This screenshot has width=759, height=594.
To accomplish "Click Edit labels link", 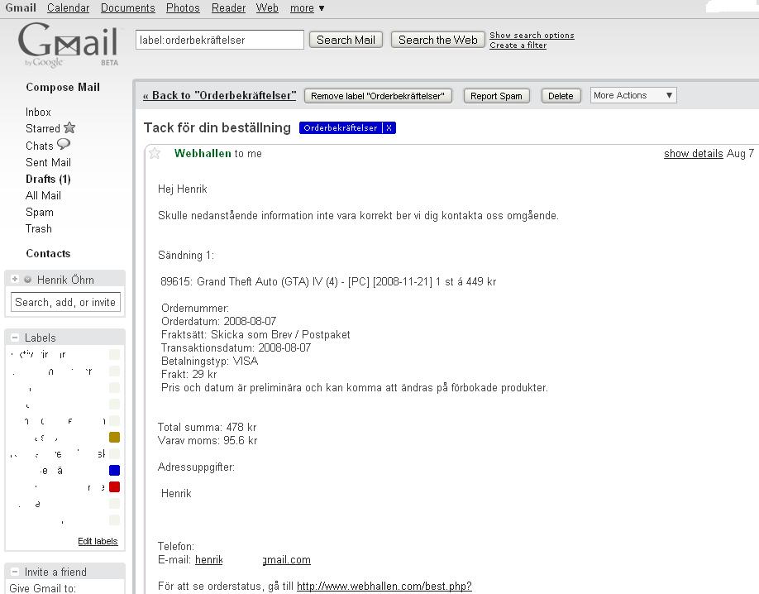I will pos(98,541).
